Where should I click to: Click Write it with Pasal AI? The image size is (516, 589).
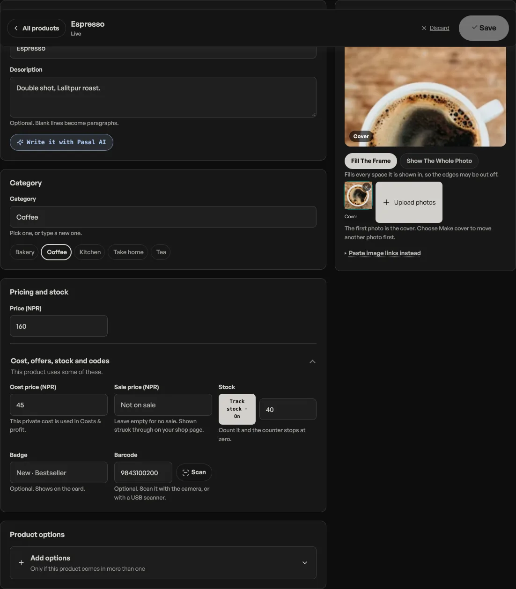pos(61,142)
